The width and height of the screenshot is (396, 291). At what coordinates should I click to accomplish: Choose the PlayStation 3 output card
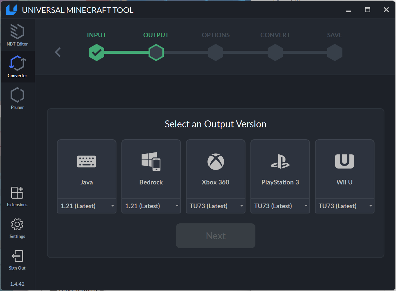click(x=280, y=169)
